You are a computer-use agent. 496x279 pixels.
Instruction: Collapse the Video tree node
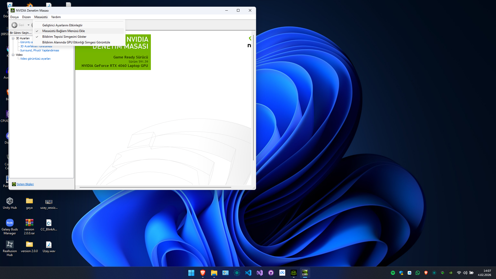point(13,55)
